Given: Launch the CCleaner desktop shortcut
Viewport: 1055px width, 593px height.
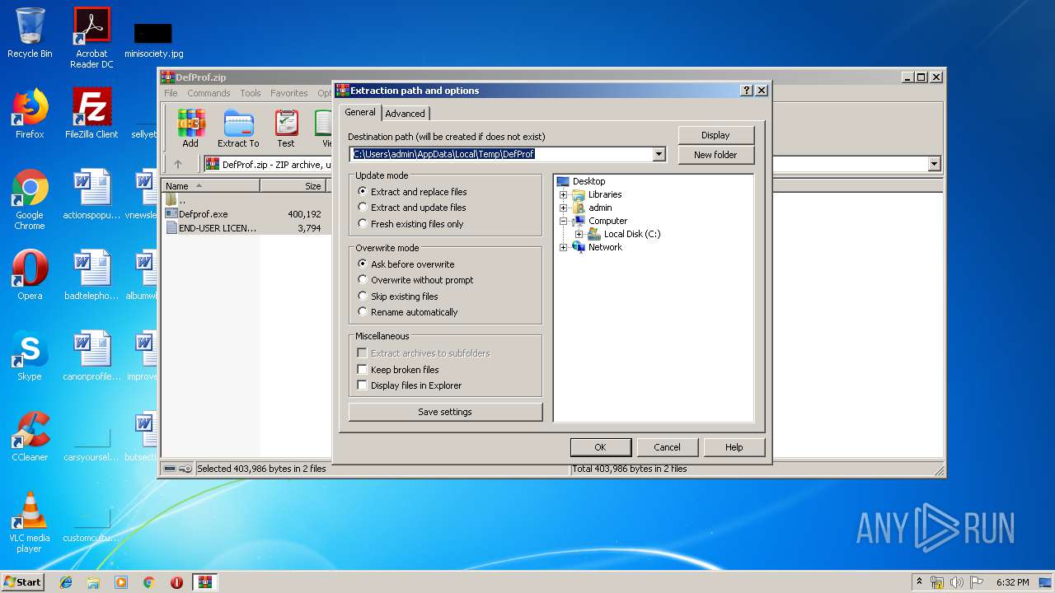Looking at the screenshot, I should (x=30, y=437).
